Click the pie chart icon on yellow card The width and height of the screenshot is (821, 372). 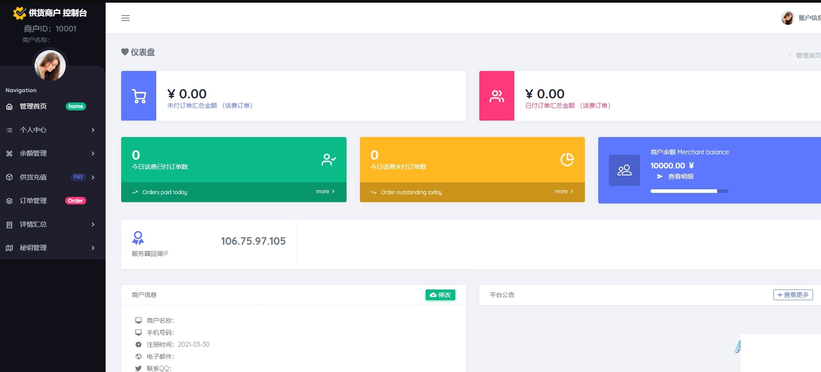click(x=567, y=160)
